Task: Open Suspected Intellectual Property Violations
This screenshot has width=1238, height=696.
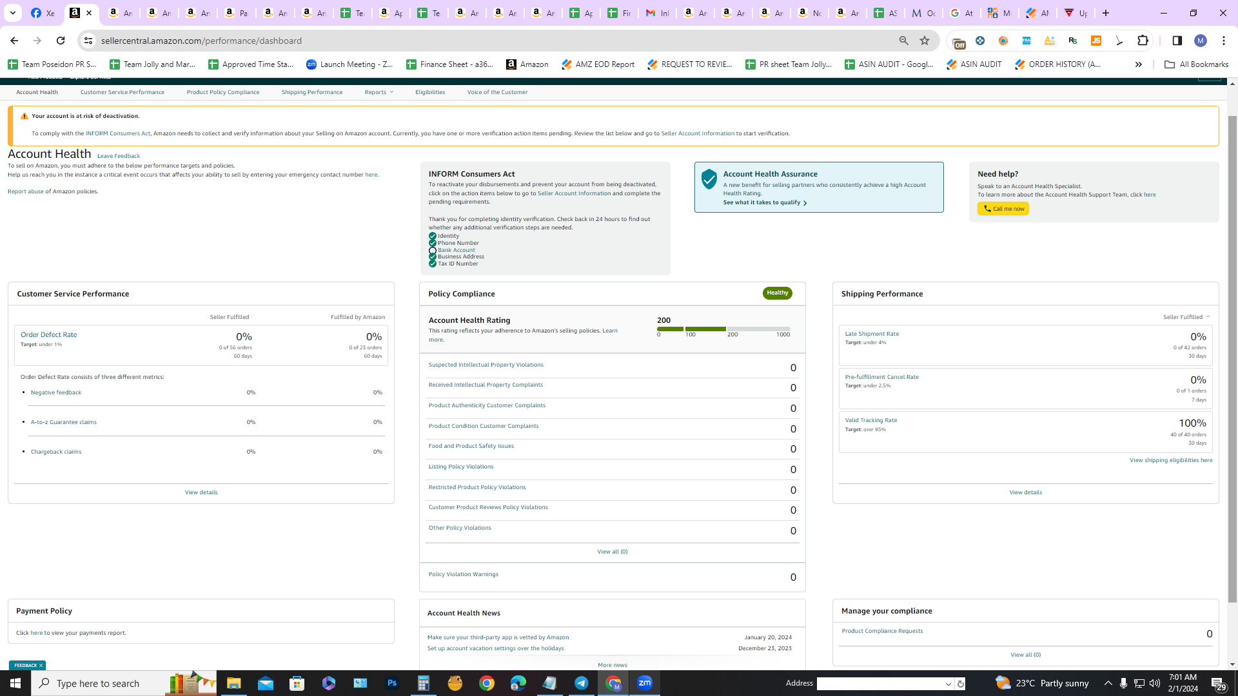Action: tap(486, 365)
